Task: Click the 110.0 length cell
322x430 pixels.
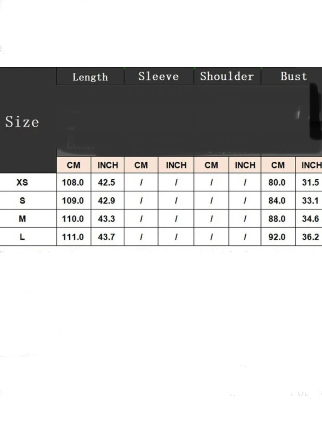Action: [x=74, y=219]
